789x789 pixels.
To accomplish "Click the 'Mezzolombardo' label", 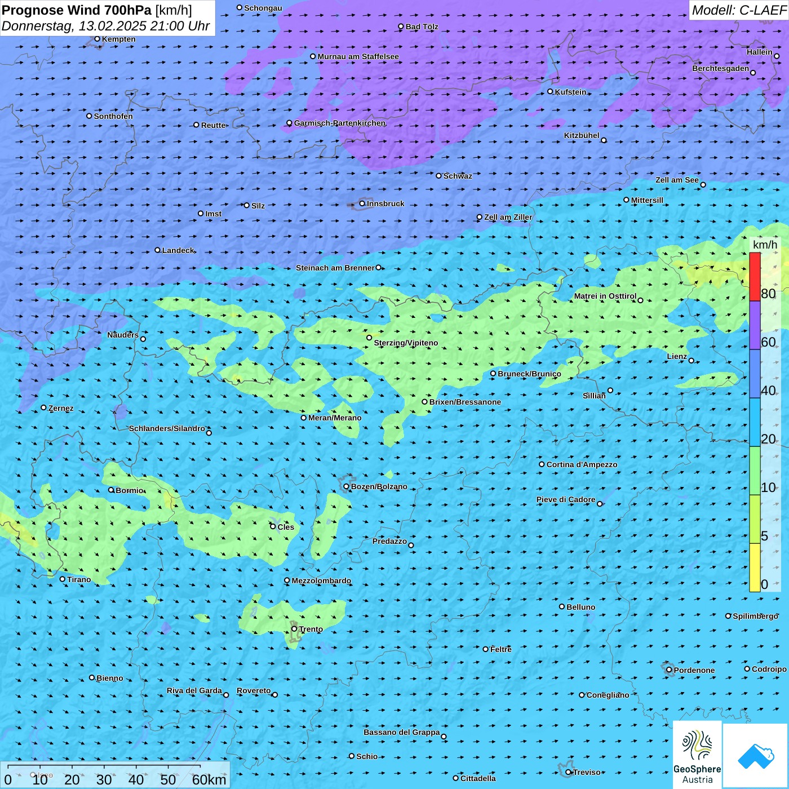I will (321, 580).
